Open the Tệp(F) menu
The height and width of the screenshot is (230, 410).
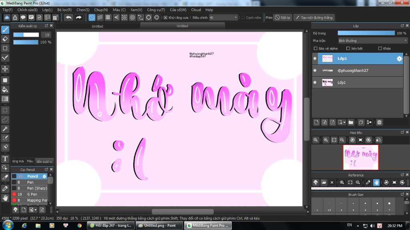8,10
